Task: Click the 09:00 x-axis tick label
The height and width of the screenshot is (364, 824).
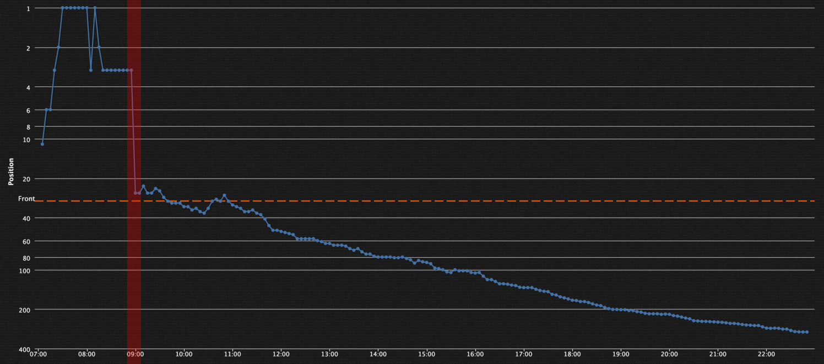Action: click(135, 356)
